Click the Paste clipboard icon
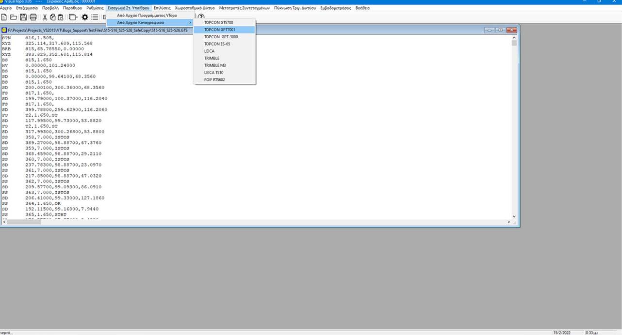The image size is (622, 335). click(x=60, y=17)
